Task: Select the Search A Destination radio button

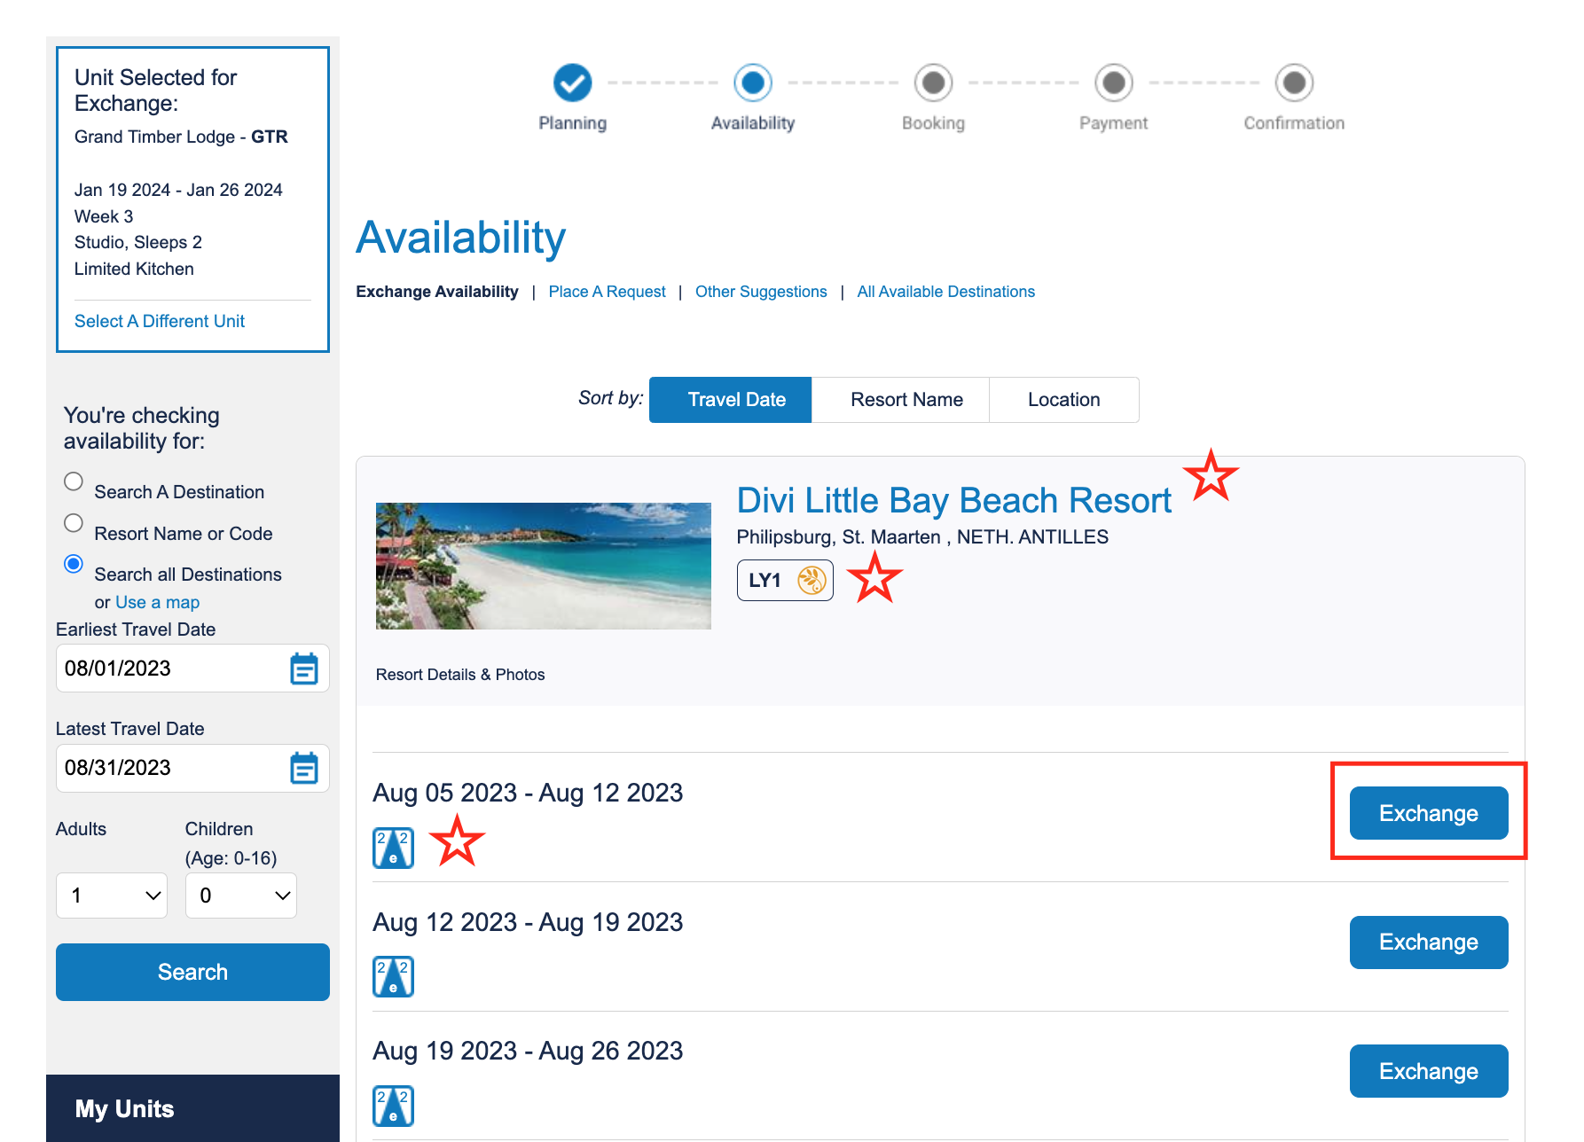Action: (74, 481)
